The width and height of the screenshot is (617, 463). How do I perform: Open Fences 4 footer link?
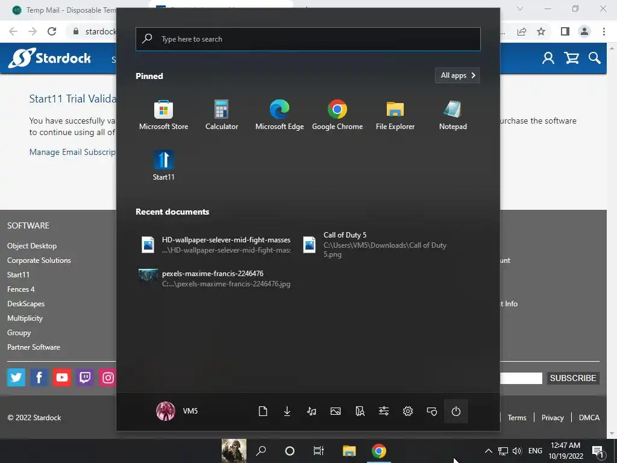click(x=21, y=289)
